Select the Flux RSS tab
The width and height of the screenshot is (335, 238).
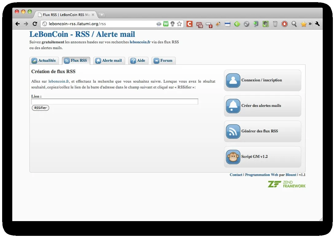[x=76, y=61]
